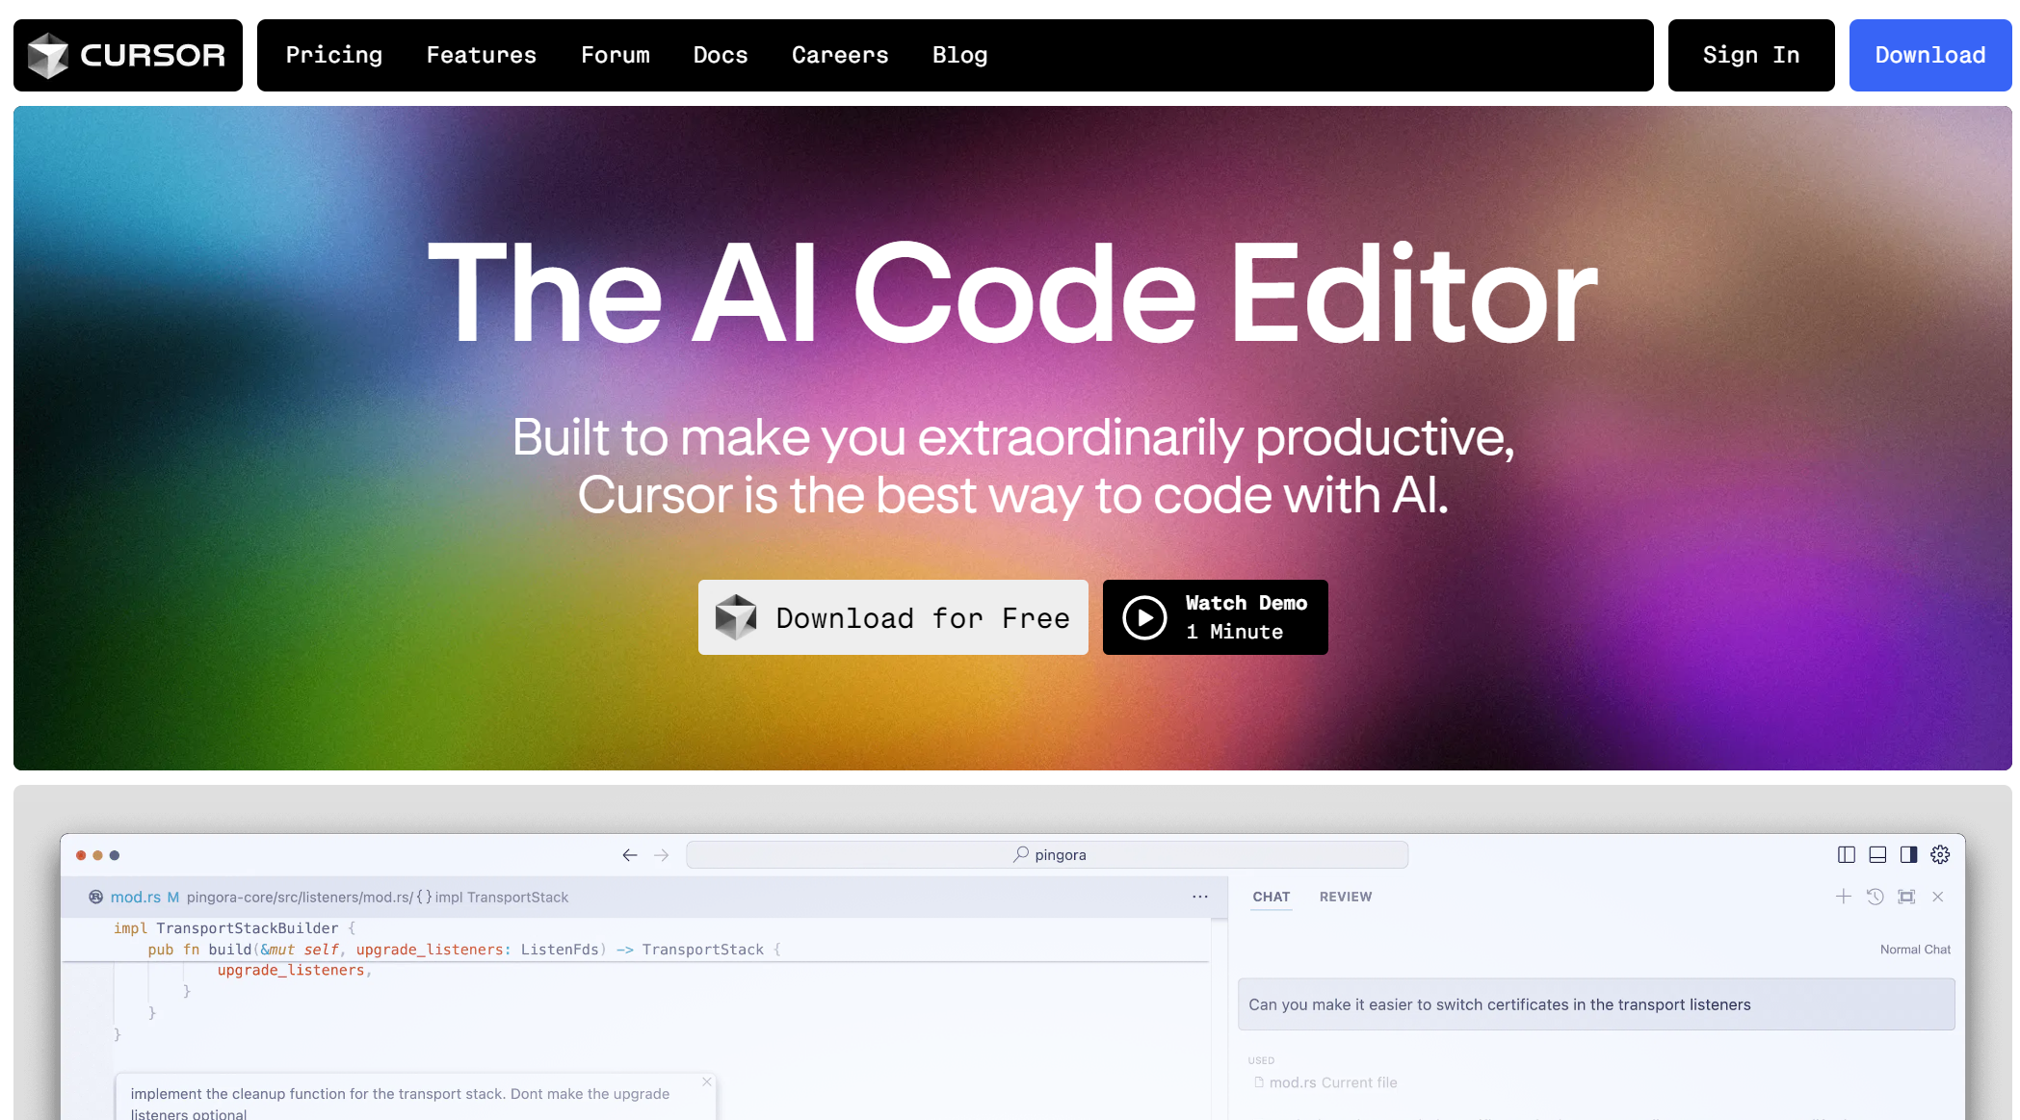Open the Features page from navbar
Viewport: 2020px width, 1120px height.
click(x=482, y=54)
